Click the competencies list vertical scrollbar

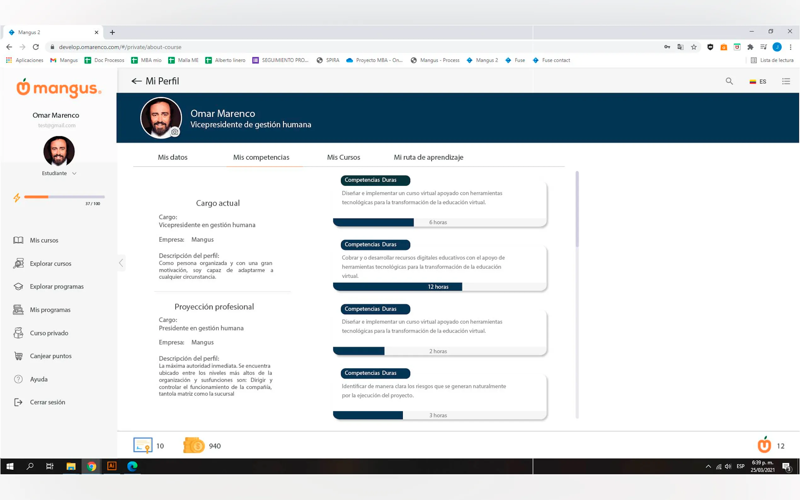click(577, 209)
